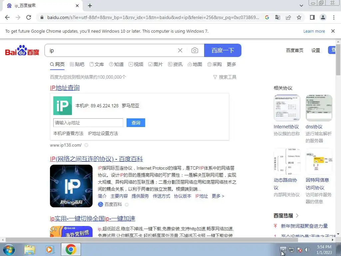Open Learn more about Chrome updates
The height and width of the screenshot is (256, 341).
click(x=314, y=31)
